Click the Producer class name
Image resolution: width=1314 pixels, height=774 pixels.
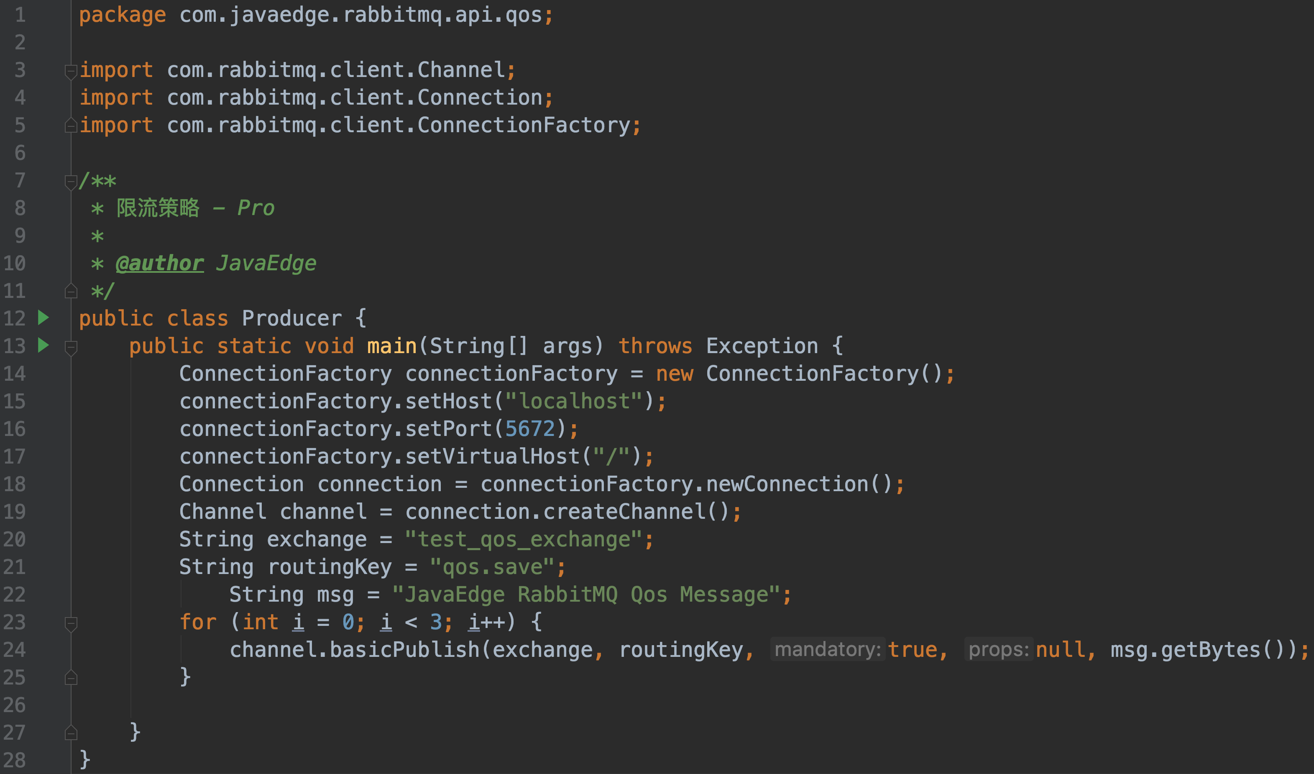tap(291, 318)
